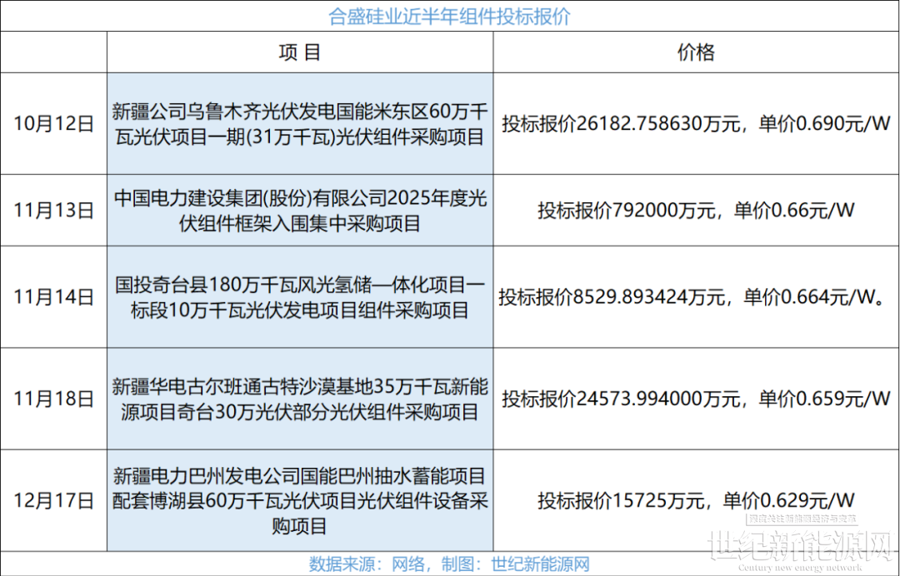The width and height of the screenshot is (900, 576).
Task: Select the 国投奇台县180万千瓦 project cell
Action: tap(300, 297)
